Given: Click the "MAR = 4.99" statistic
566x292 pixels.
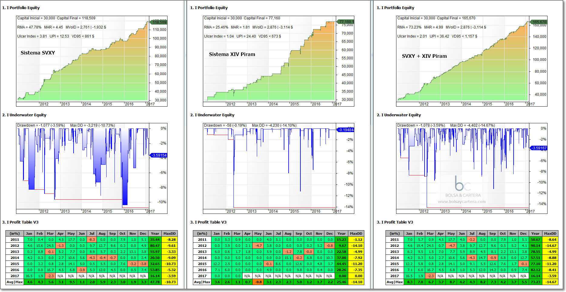Looking at the screenshot, I should (x=434, y=27).
